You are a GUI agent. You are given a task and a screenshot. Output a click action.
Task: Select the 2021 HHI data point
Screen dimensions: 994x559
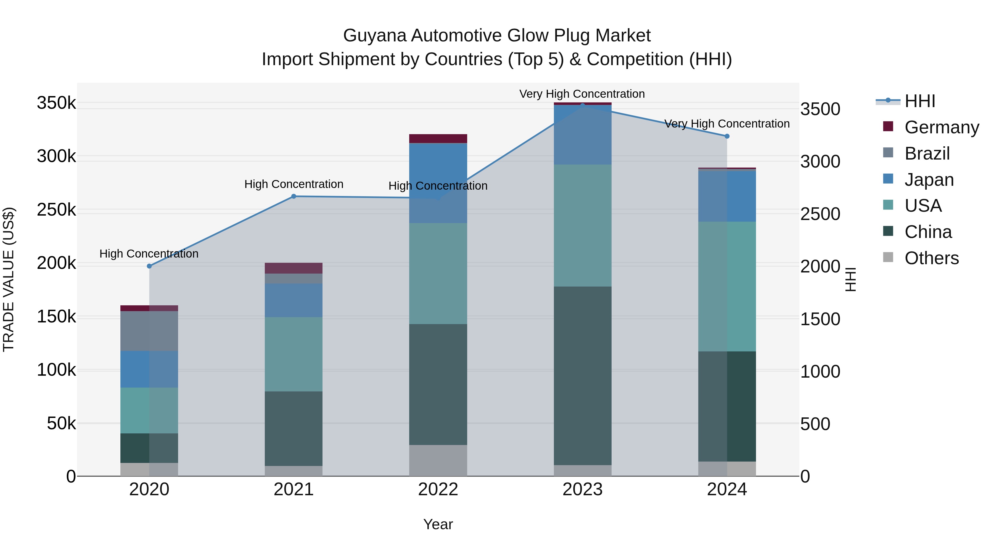(x=294, y=196)
